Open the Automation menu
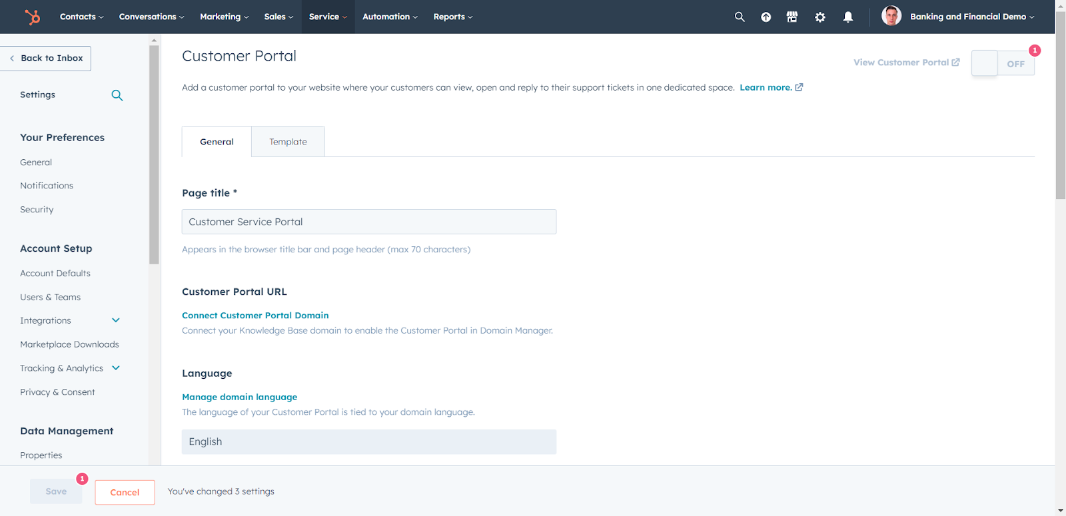Image resolution: width=1066 pixels, height=516 pixels. click(x=390, y=17)
